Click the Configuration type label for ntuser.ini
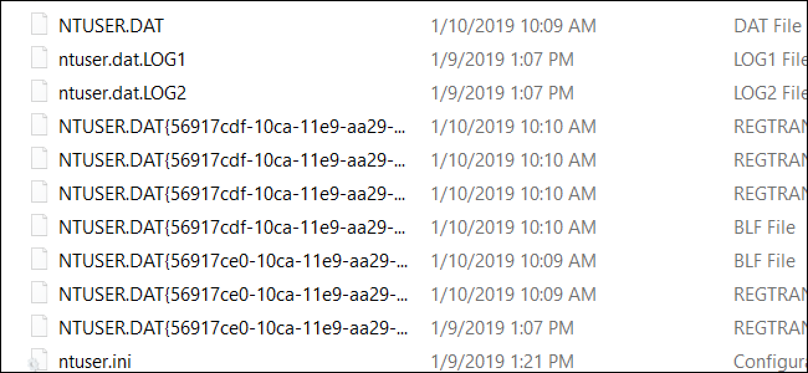This screenshot has width=808, height=373. pos(769,361)
